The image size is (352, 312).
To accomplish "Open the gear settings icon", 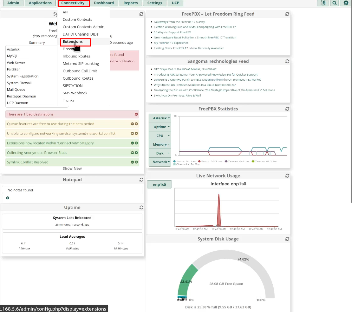I will (346, 3).
